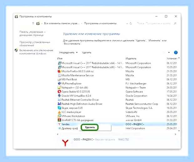The height and width of the screenshot is (162, 194).
Task: Select the Opera Stable program icon
Action: [59, 92]
